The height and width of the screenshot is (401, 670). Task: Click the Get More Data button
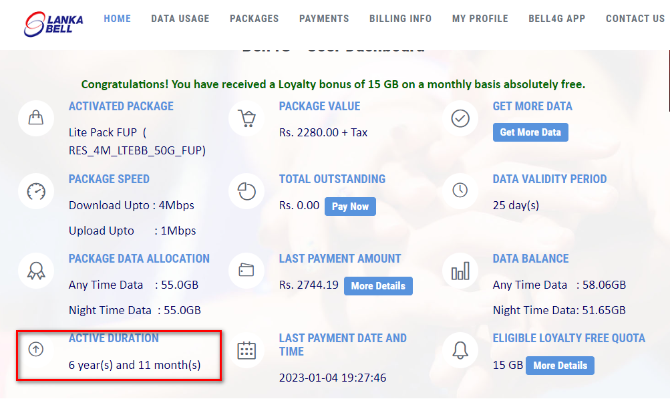click(x=530, y=132)
